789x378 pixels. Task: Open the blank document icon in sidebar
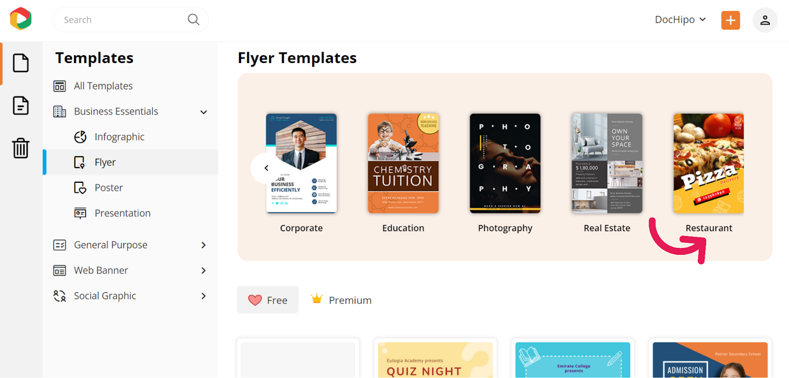coord(21,63)
